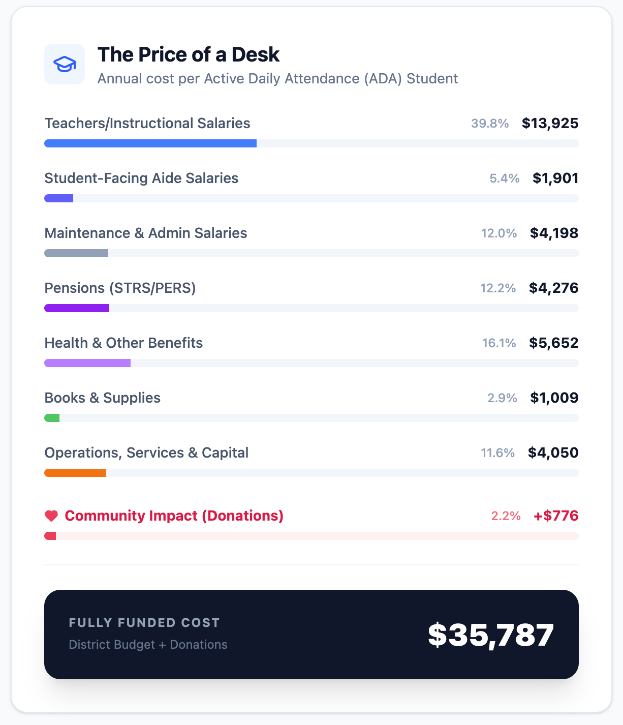The width and height of the screenshot is (623, 725).
Task: Click the 39.8% percentage value
Action: point(489,124)
